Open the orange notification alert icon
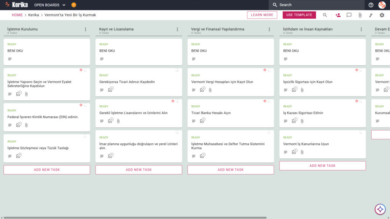Viewport: 390px width, 219px height. pyautogui.click(x=74, y=5)
